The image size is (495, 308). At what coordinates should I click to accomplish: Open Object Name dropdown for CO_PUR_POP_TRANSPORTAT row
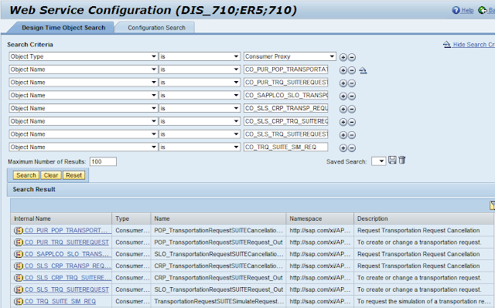[154, 69]
